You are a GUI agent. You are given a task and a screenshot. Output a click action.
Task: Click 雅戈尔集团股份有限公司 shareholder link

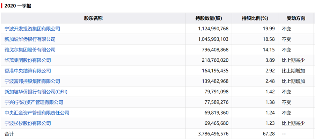point(30,50)
